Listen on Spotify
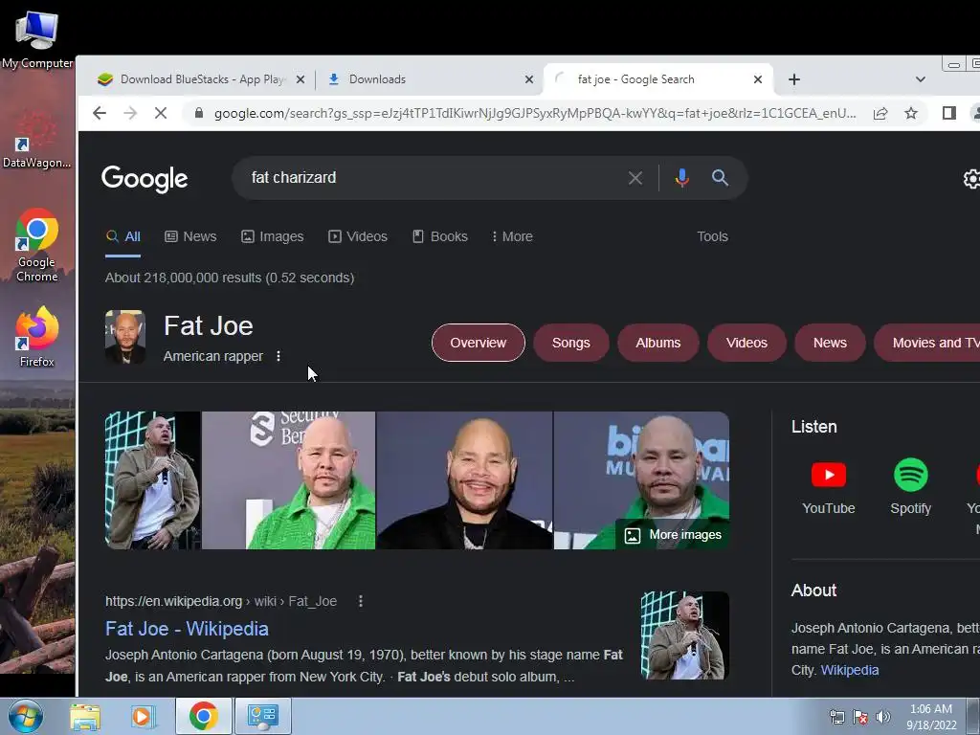 911,487
